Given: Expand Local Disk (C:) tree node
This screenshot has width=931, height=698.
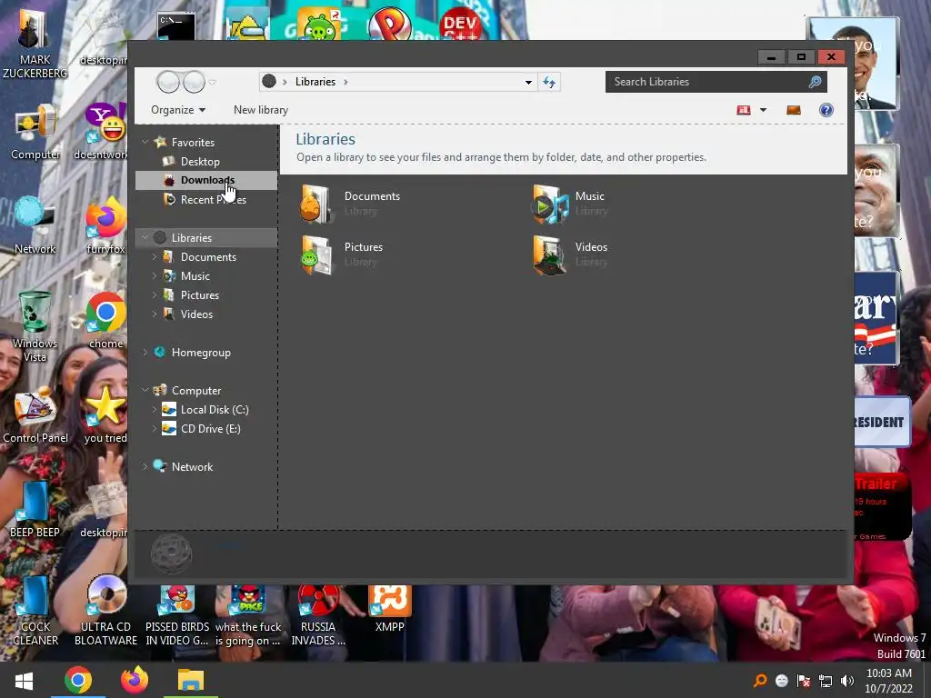Looking at the screenshot, I should (155, 410).
